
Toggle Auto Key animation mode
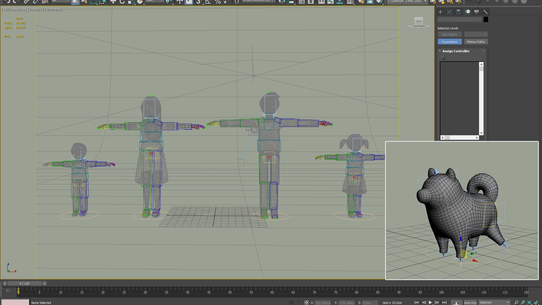(470, 302)
